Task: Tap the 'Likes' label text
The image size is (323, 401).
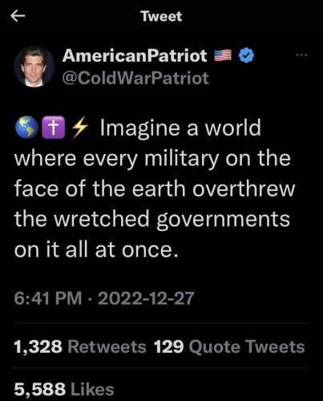Action: click(x=92, y=389)
